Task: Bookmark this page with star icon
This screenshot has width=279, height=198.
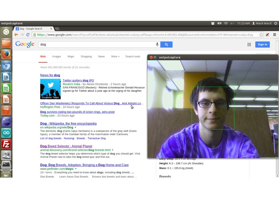Action: point(261,34)
